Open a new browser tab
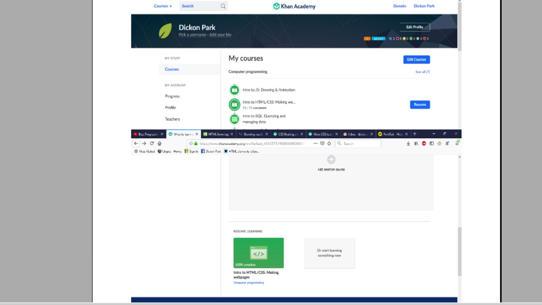Screen dimensions: 542x305 pos(415,134)
